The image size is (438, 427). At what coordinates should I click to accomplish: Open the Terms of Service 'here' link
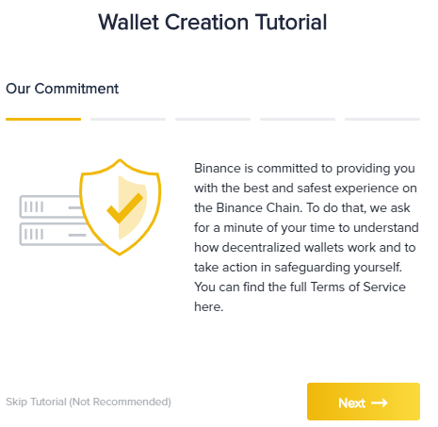pyautogui.click(x=208, y=306)
